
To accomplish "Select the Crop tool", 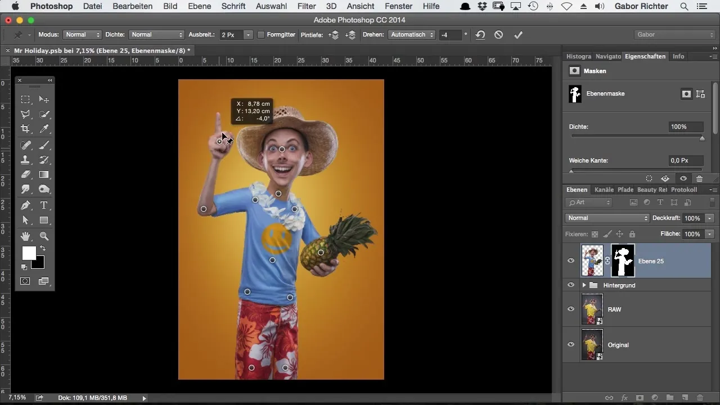I will click(x=25, y=129).
